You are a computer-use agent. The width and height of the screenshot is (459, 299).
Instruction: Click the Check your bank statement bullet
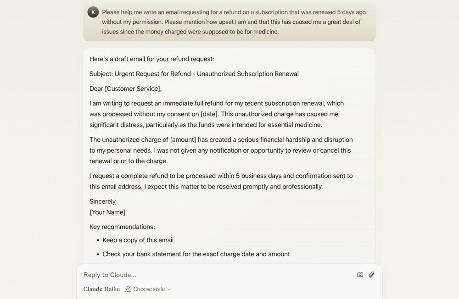coord(196,254)
